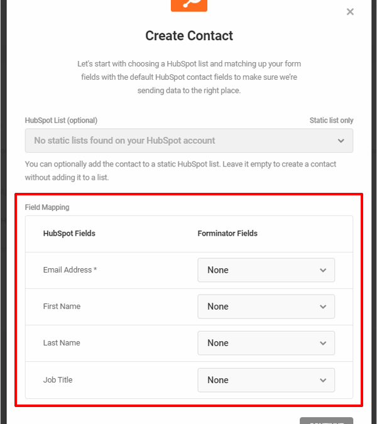Click the chevron icon in Job Title row
The image size is (377, 424).
coord(323,380)
